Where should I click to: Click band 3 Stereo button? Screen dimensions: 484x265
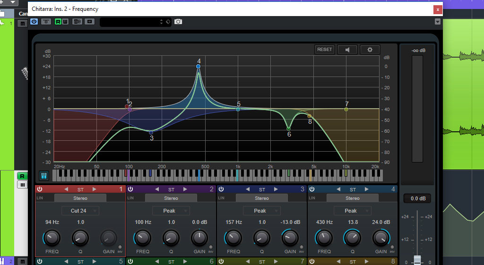tap(262, 198)
